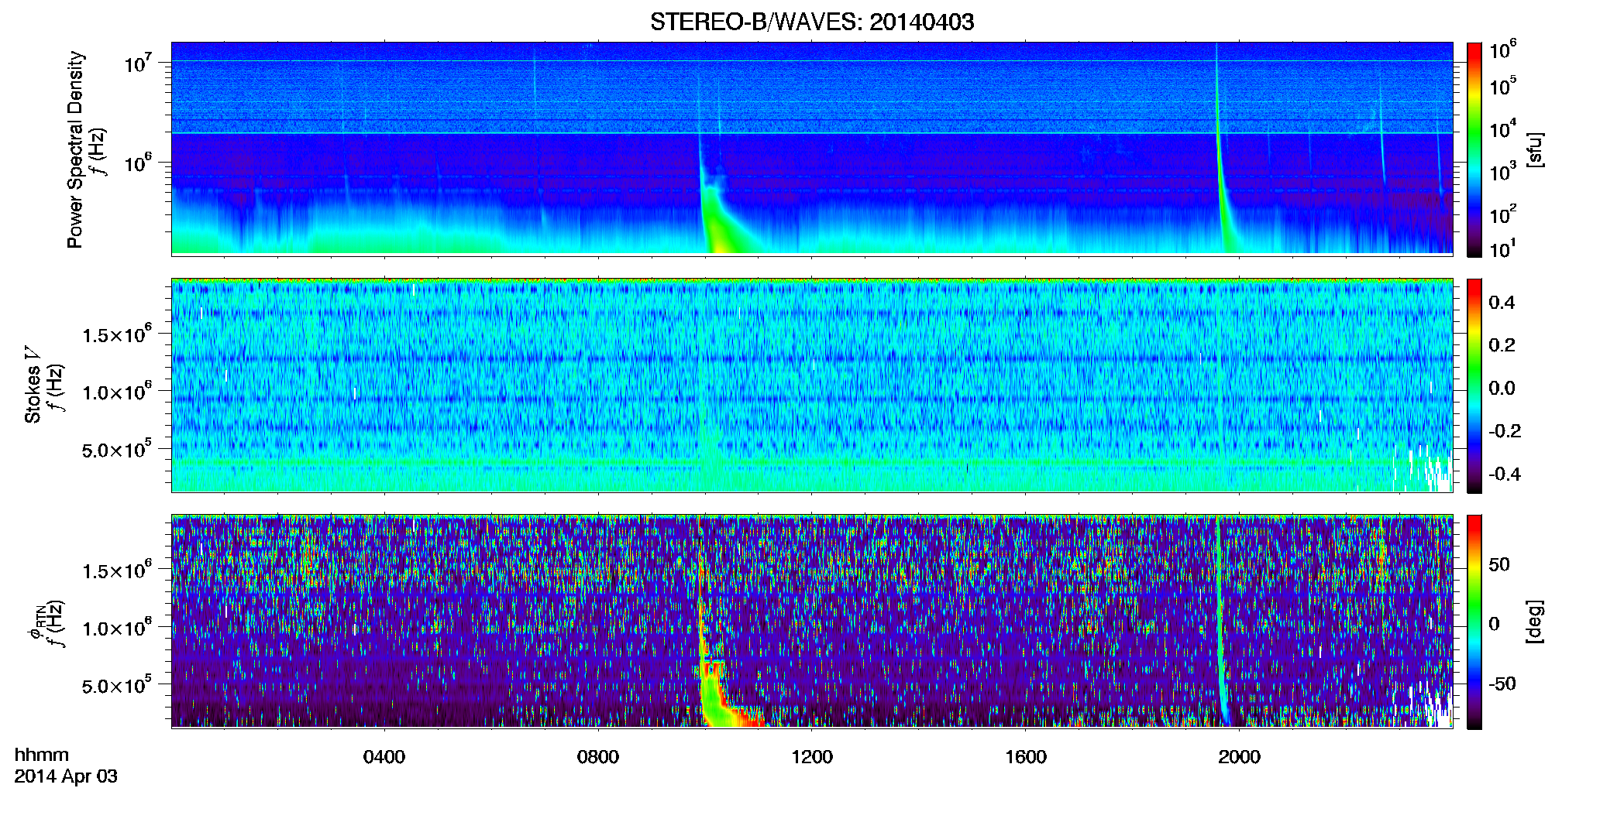Select the 10^3 label on sfu colorbar
The height and width of the screenshot is (836, 1624).
pos(1502,172)
